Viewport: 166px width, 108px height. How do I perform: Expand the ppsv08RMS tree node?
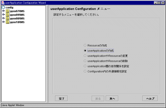click(3, 18)
